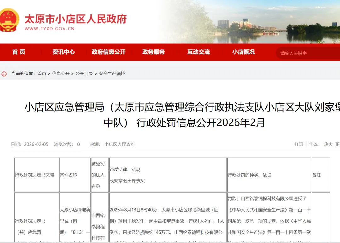Image resolution: width=340 pixels, height=243 pixels.
Task: Click the red location target icon
Action: point(4,74)
